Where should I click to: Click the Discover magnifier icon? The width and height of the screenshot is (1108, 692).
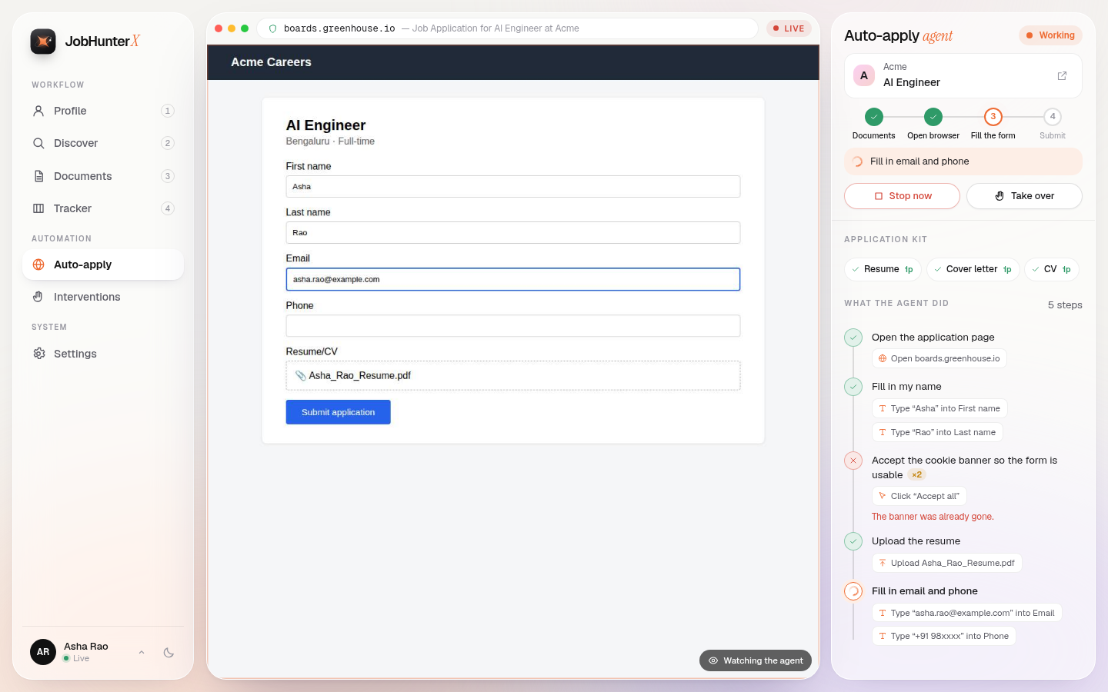click(x=38, y=143)
